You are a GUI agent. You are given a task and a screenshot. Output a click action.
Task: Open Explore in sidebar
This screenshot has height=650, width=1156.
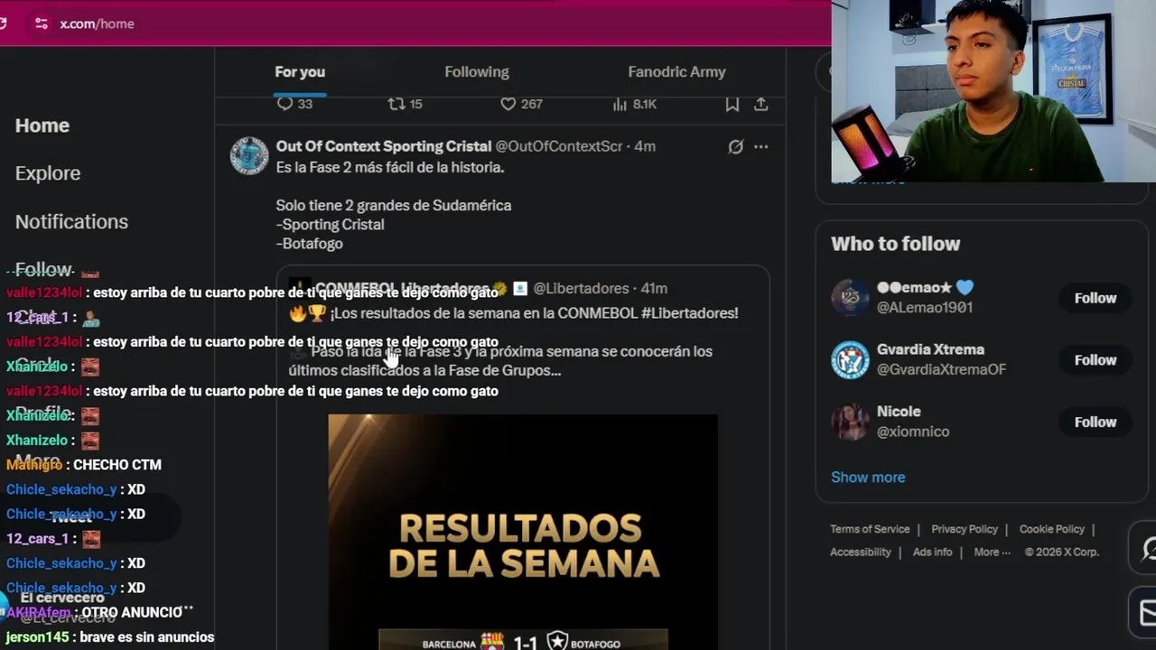pyautogui.click(x=48, y=173)
